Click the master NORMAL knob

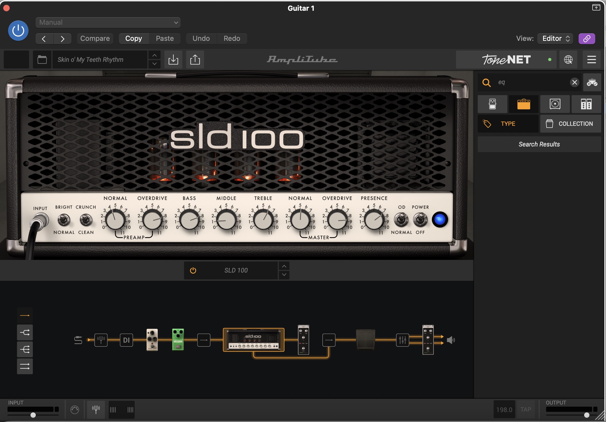(x=300, y=220)
